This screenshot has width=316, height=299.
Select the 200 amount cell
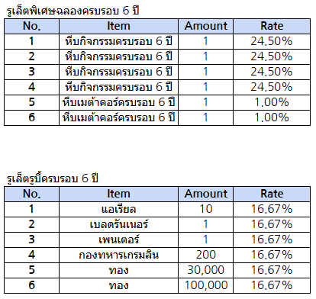tap(205, 255)
